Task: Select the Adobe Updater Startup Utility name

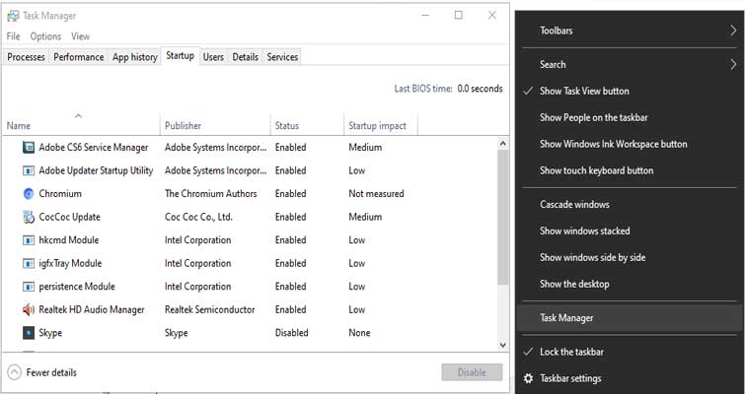Action: [x=96, y=170]
